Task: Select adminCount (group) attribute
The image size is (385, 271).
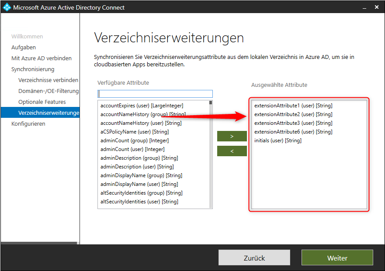Action: 134,141
